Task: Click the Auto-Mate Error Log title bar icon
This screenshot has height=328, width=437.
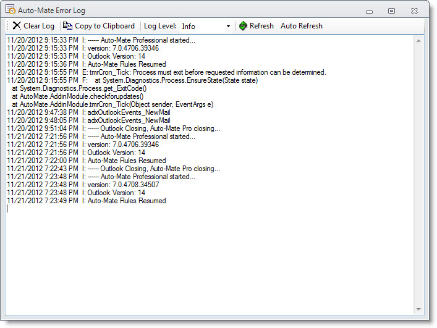Action: (x=11, y=10)
